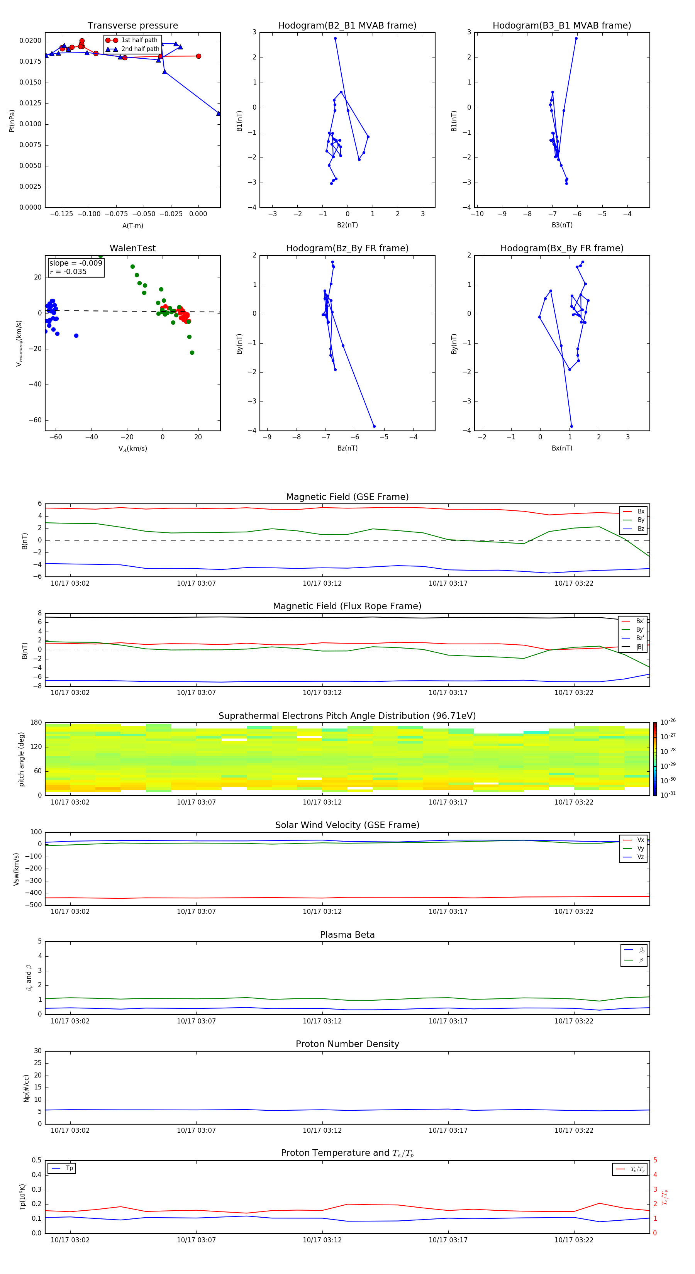Click the 'Vsw(km/s)' axis label

click(x=16, y=869)
